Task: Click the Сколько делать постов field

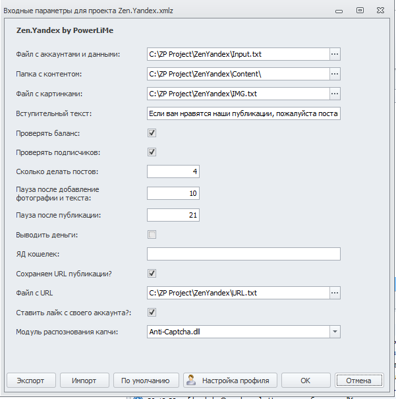Action: [x=173, y=171]
